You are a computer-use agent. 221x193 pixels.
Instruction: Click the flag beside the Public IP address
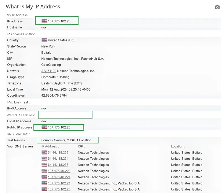[44, 127]
